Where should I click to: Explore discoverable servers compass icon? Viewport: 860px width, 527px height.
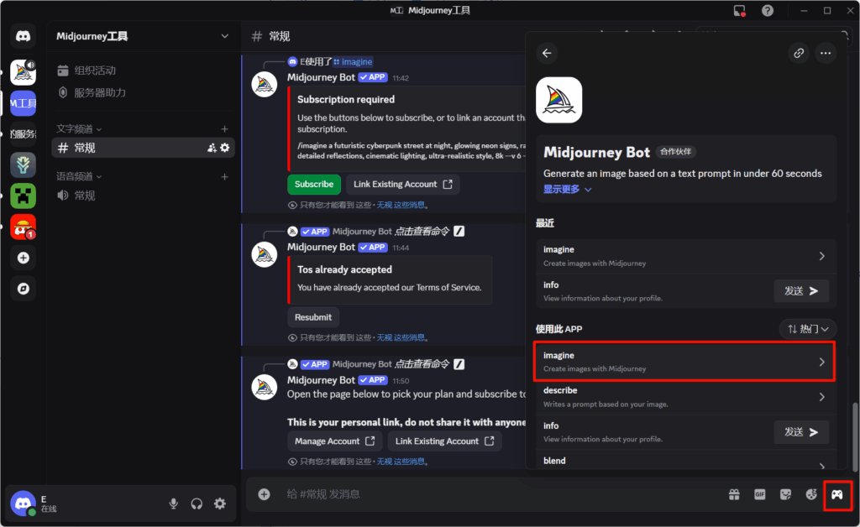click(x=23, y=289)
